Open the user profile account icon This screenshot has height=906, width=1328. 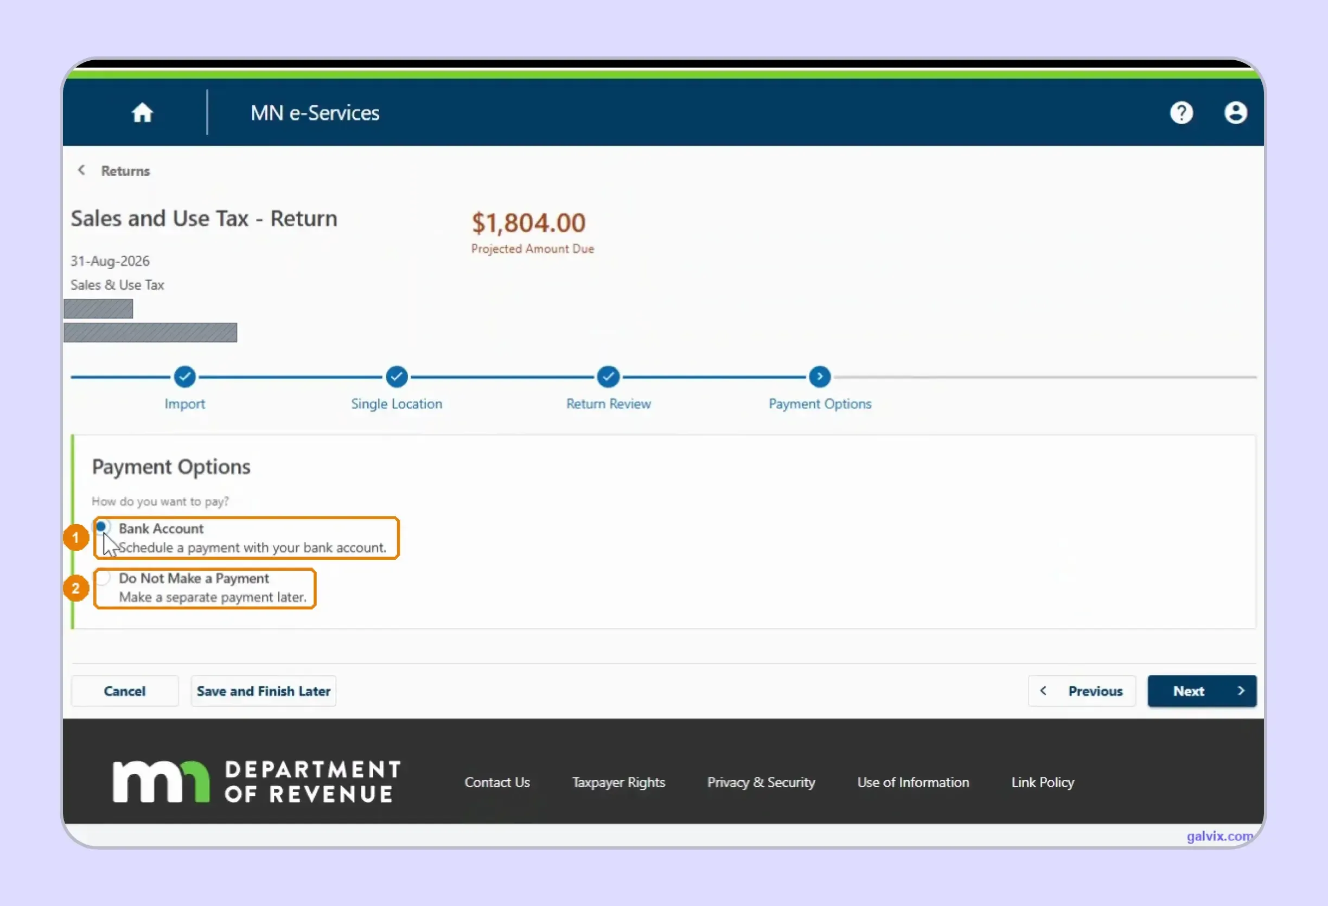[x=1235, y=113]
